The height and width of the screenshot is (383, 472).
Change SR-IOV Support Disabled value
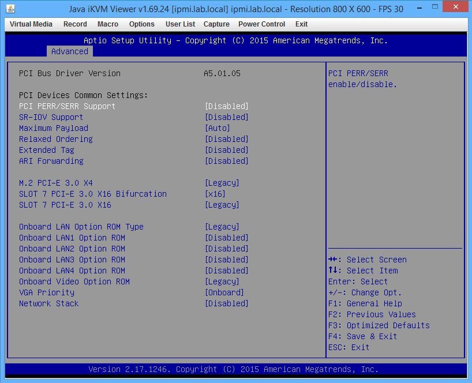pos(227,117)
